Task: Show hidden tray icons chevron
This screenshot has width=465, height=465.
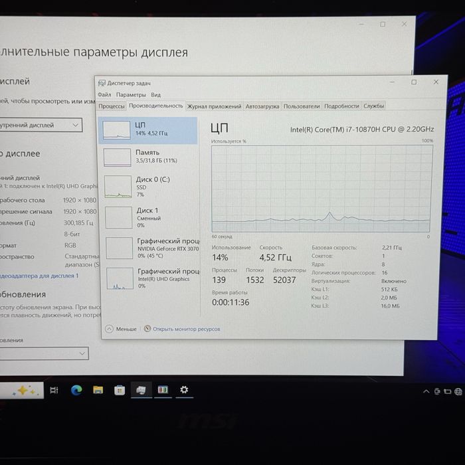Action: pos(426,391)
